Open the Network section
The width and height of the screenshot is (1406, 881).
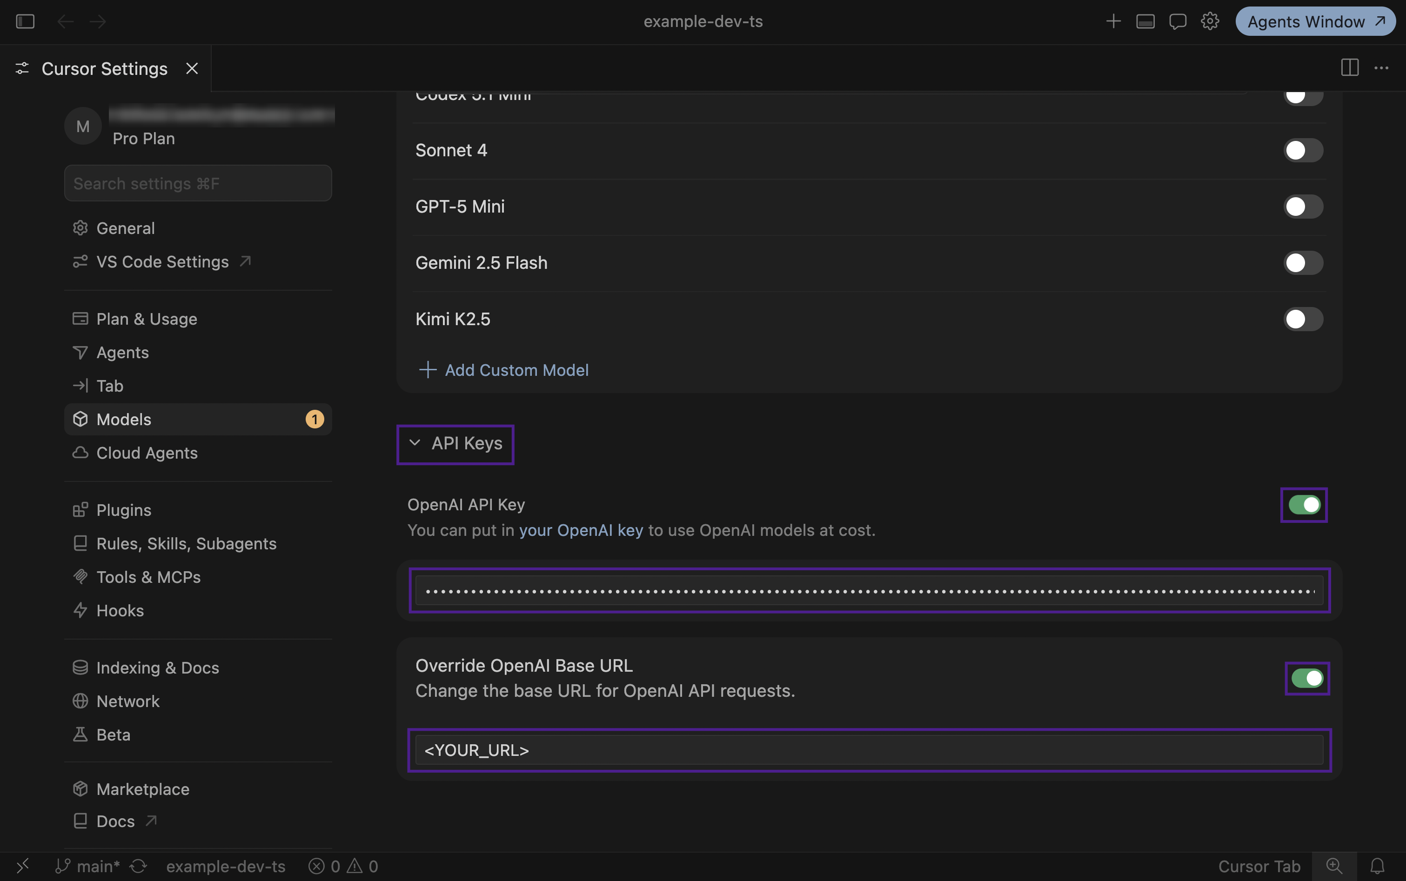[198, 701]
